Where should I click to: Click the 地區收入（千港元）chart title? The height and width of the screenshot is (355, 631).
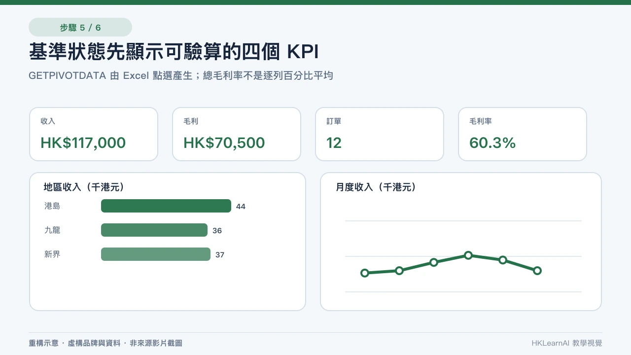click(84, 187)
